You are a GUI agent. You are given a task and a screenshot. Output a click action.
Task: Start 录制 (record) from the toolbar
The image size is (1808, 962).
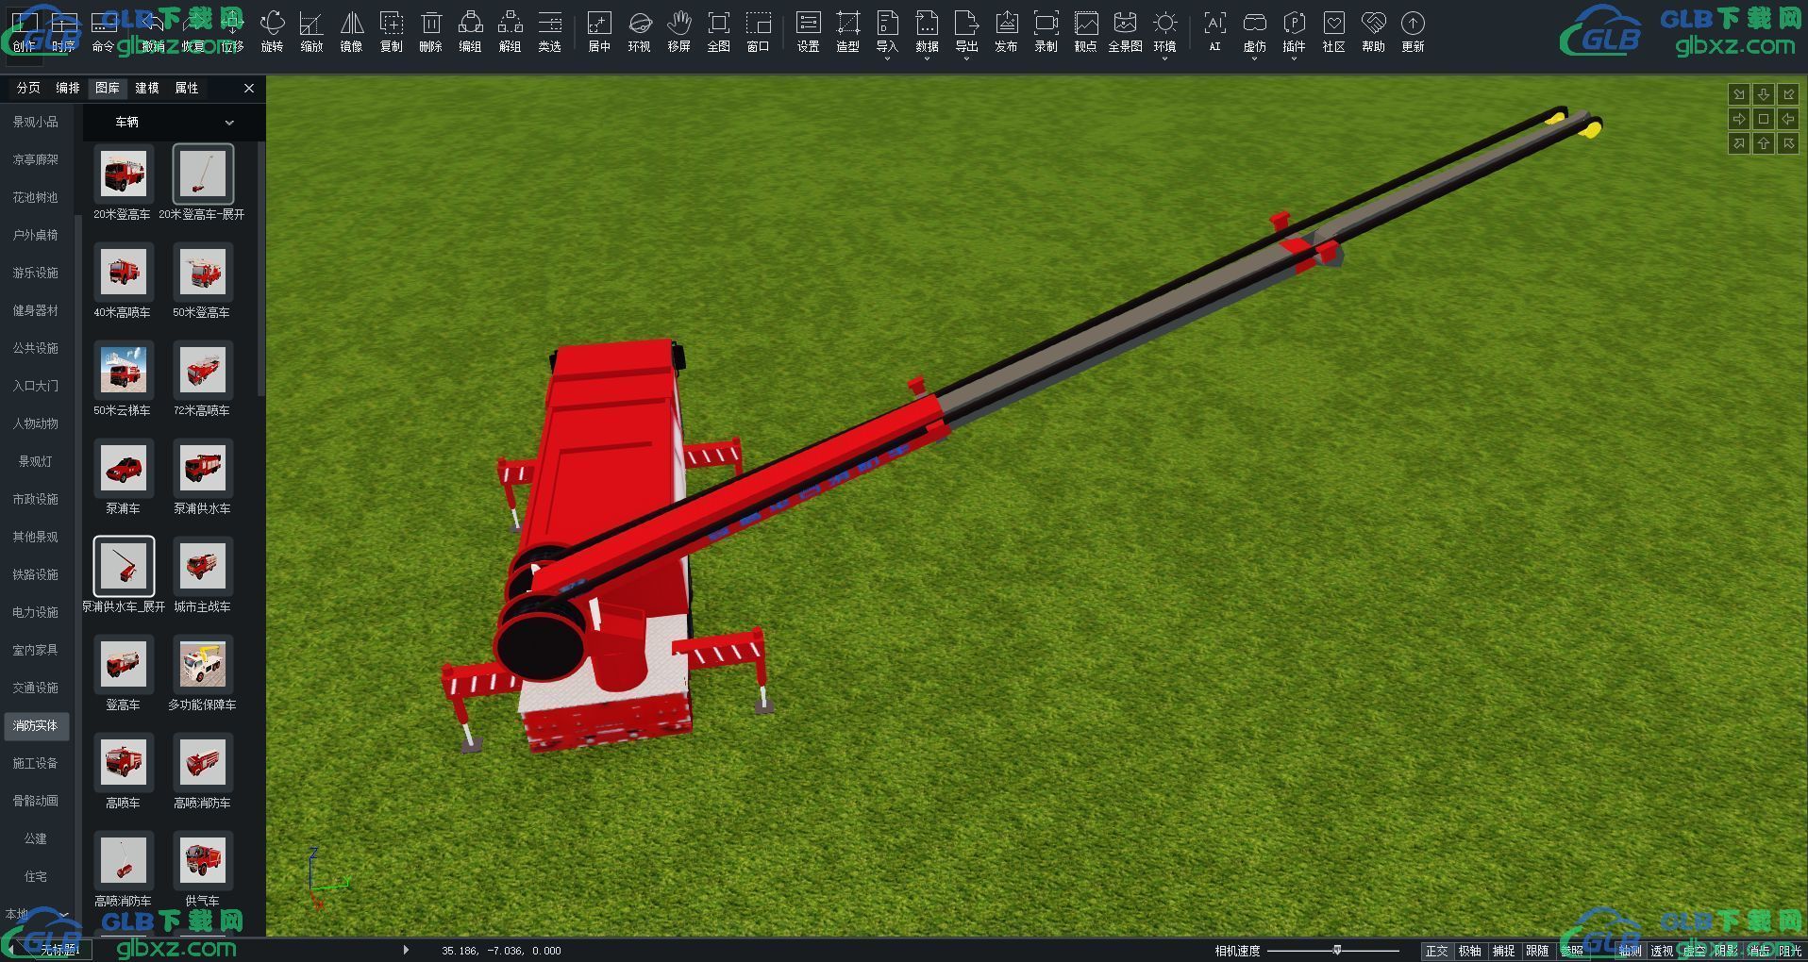[1046, 31]
